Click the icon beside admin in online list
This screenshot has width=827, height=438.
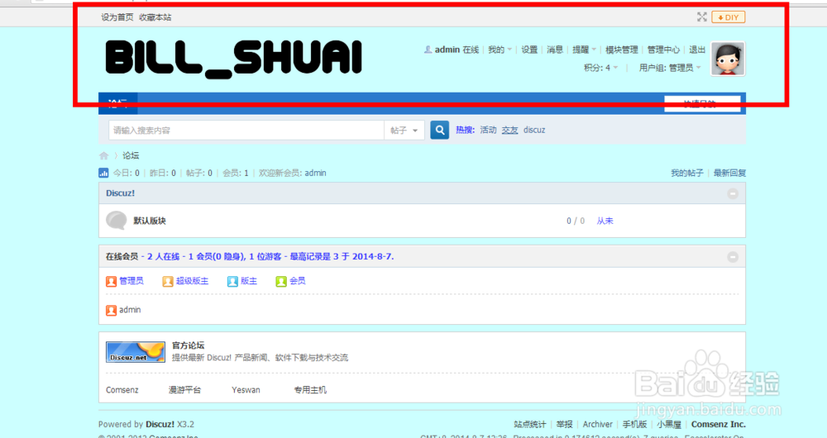click(111, 310)
